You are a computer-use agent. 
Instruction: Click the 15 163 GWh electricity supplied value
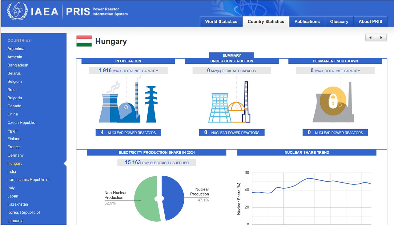point(157,163)
